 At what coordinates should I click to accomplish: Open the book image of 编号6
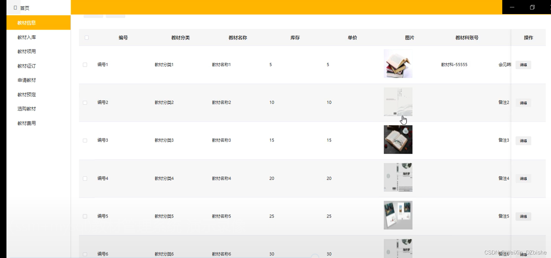click(398, 249)
